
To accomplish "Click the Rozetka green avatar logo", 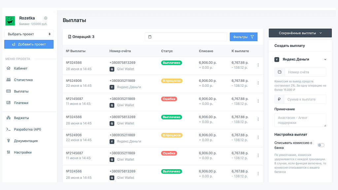I will [10, 21].
